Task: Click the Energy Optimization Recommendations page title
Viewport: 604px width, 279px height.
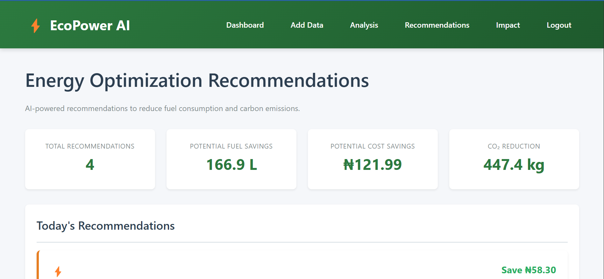Action: pos(197,80)
